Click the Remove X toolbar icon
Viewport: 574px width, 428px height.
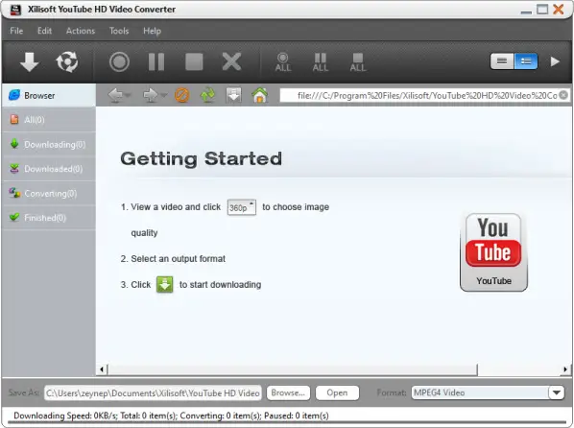[231, 61]
